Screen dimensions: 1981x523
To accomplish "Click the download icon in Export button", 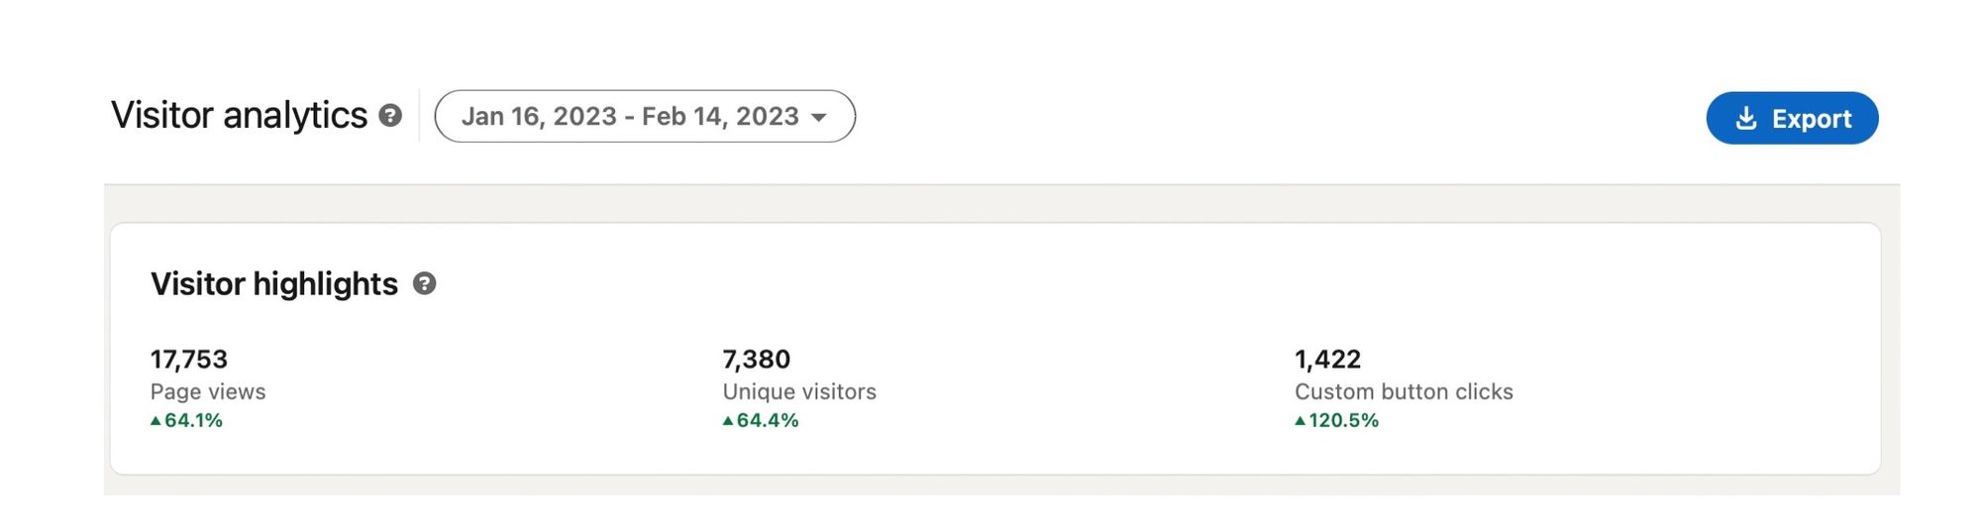I will click(1746, 118).
